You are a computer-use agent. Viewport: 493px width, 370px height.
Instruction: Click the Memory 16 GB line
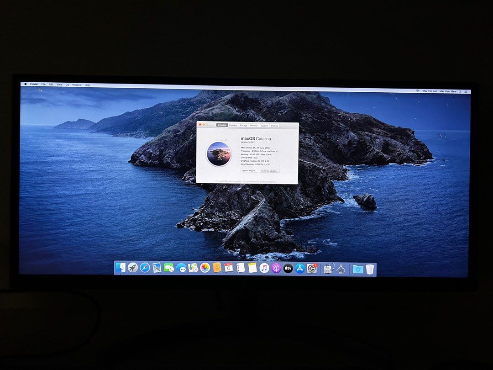tap(256, 154)
